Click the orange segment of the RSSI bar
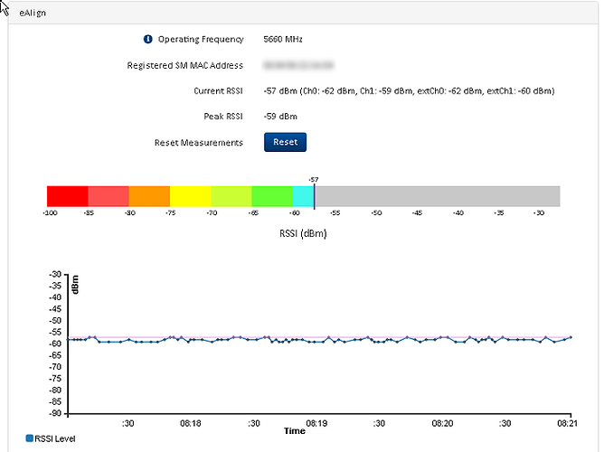604x452 pixels. [x=149, y=196]
